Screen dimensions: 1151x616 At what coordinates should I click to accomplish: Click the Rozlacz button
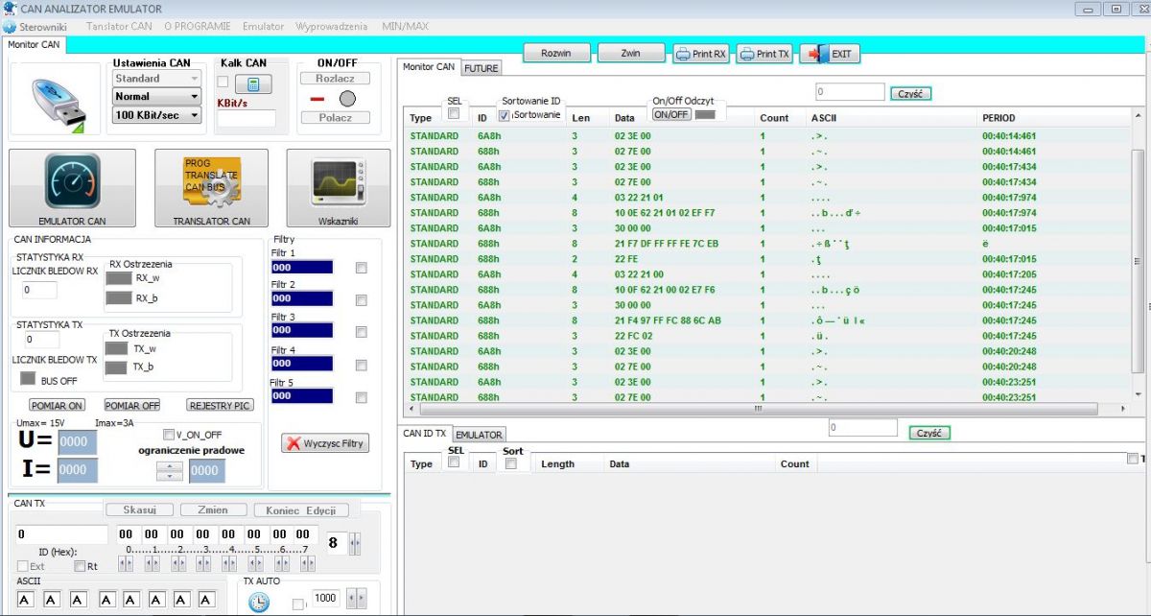[x=335, y=79]
